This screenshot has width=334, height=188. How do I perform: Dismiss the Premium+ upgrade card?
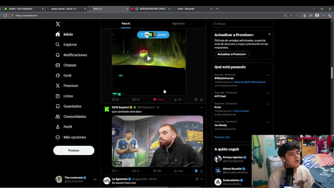269,34
